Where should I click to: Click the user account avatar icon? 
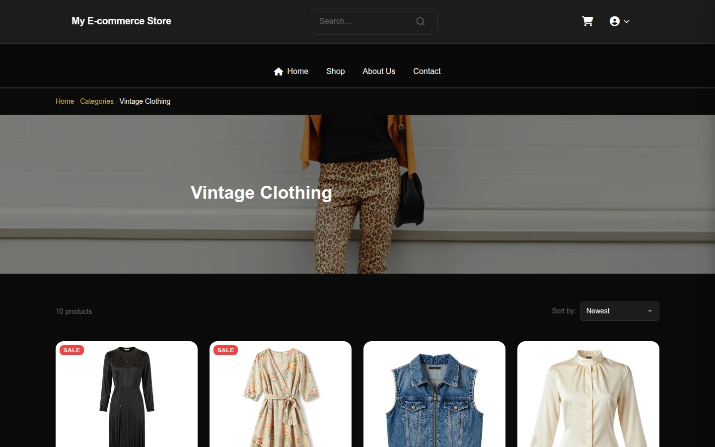click(615, 21)
